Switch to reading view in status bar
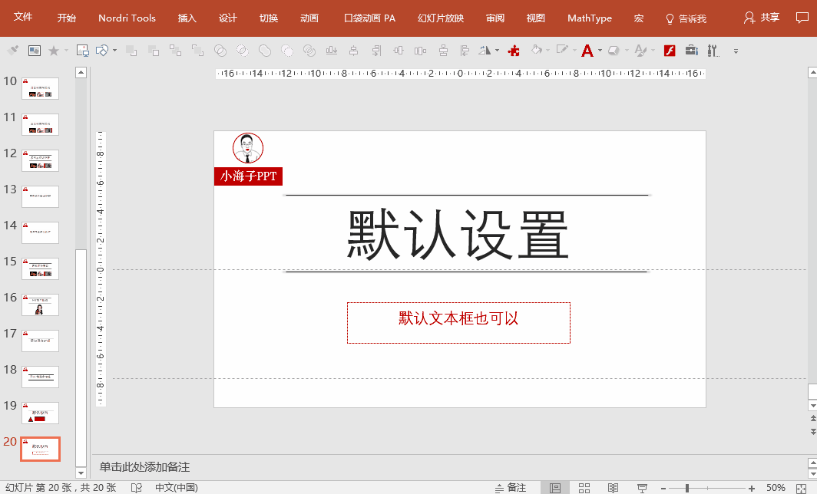This screenshot has width=817, height=494. click(x=613, y=488)
